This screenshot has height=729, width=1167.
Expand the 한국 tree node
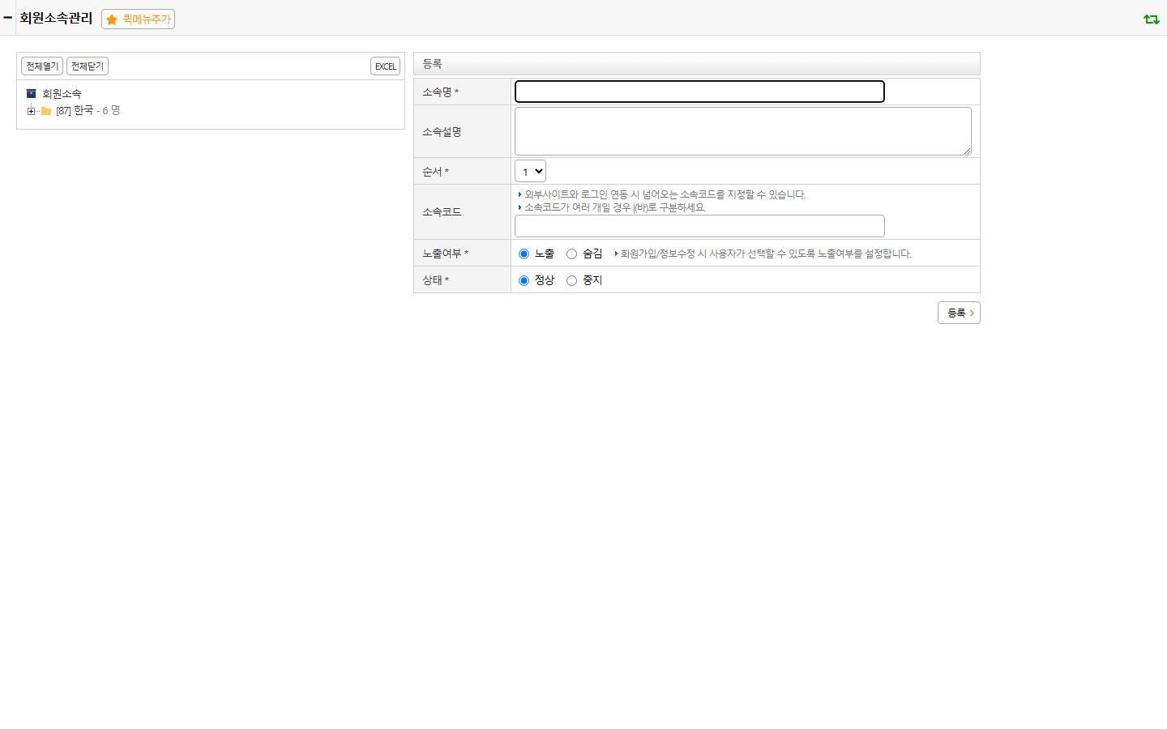31,111
